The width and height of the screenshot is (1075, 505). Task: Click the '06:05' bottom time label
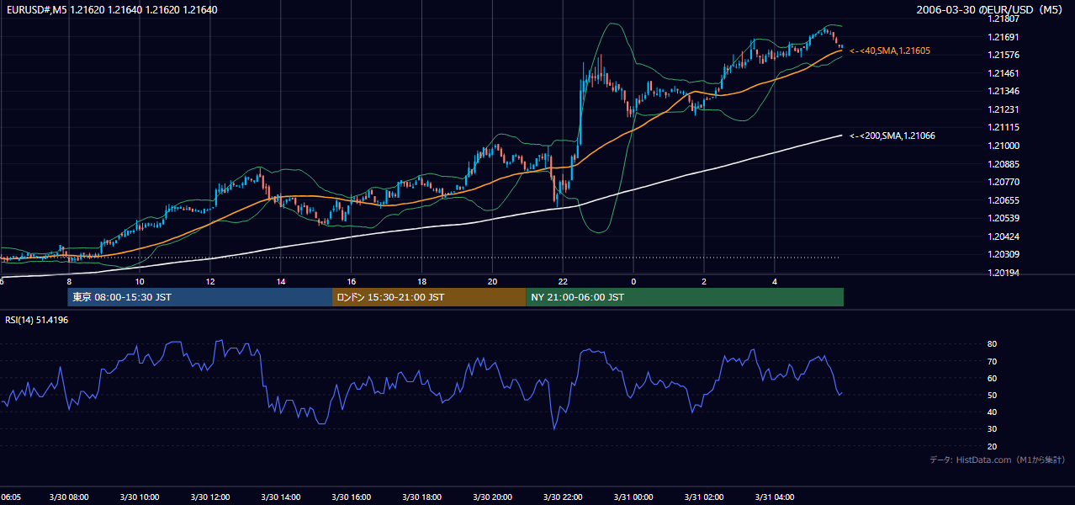pos(12,497)
